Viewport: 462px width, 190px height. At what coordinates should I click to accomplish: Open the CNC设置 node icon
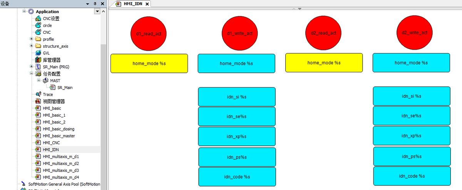point(38,18)
